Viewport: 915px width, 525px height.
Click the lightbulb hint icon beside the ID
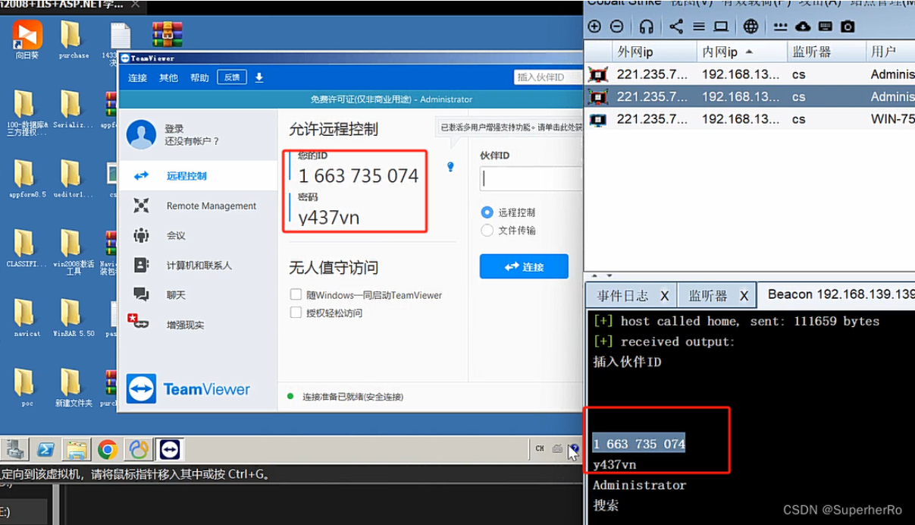pyautogui.click(x=450, y=167)
